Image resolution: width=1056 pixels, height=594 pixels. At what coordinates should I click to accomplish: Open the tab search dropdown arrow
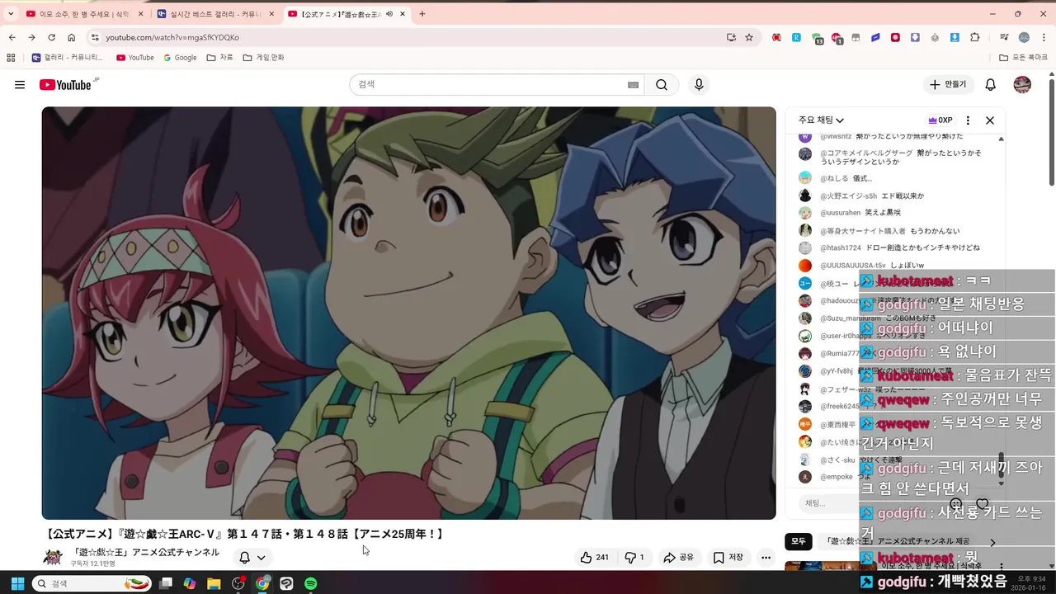coord(11,14)
